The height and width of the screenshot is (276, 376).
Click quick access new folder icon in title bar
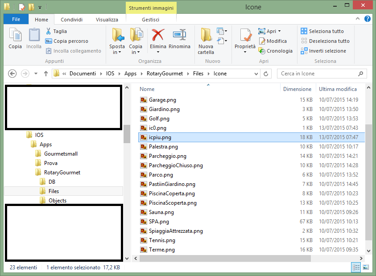(x=31, y=7)
